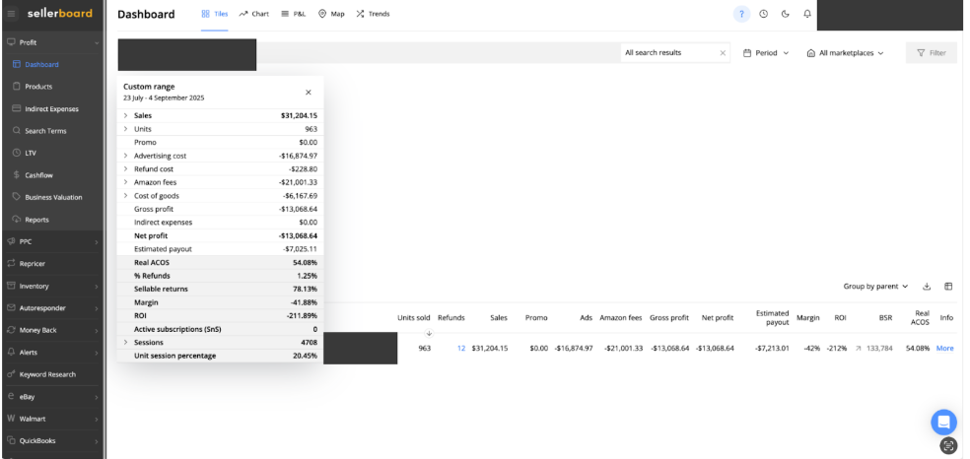Click the Filter button
The width and height of the screenshot is (970, 459).
coord(931,53)
